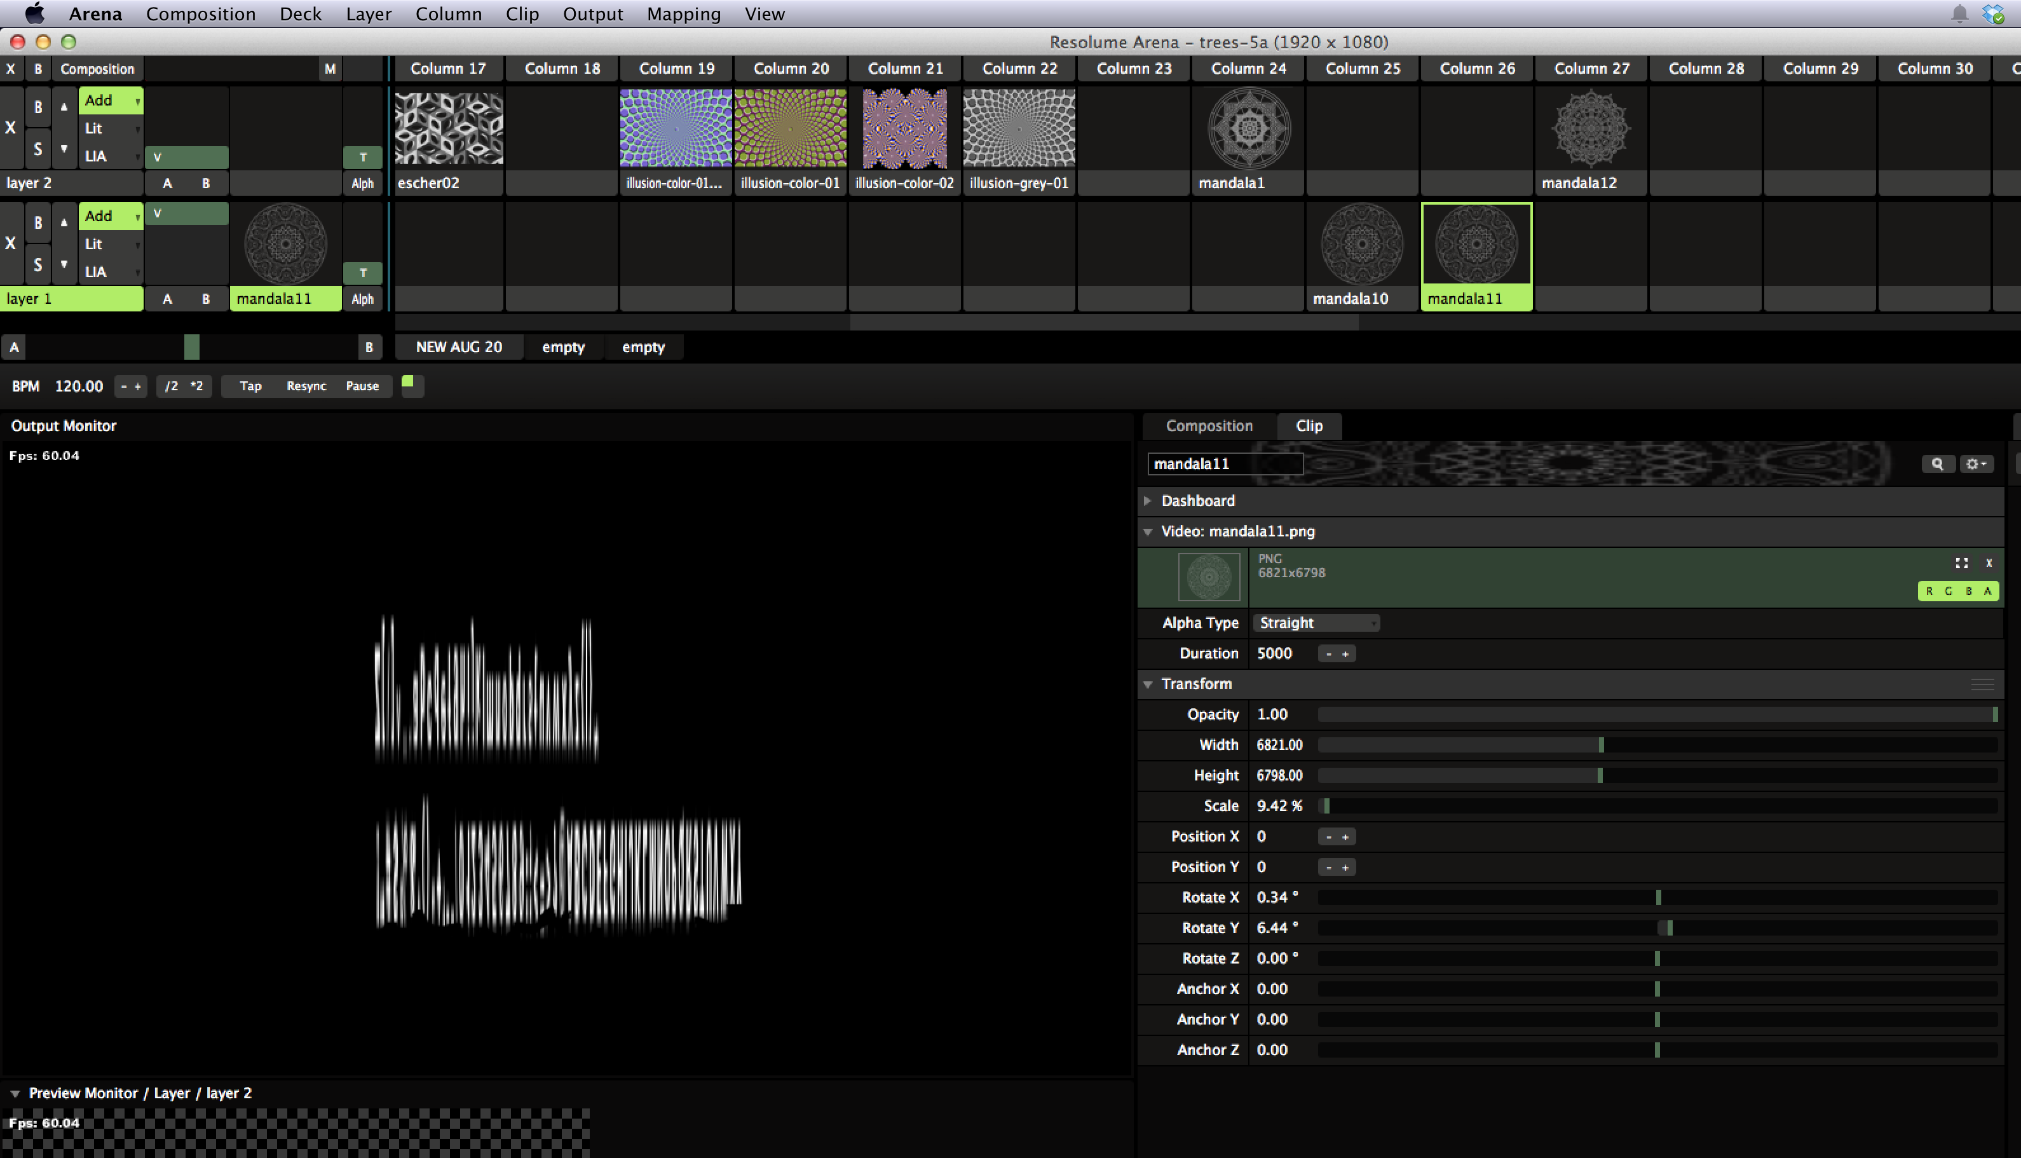Click the magnifier search icon in Clip panel

point(1936,464)
